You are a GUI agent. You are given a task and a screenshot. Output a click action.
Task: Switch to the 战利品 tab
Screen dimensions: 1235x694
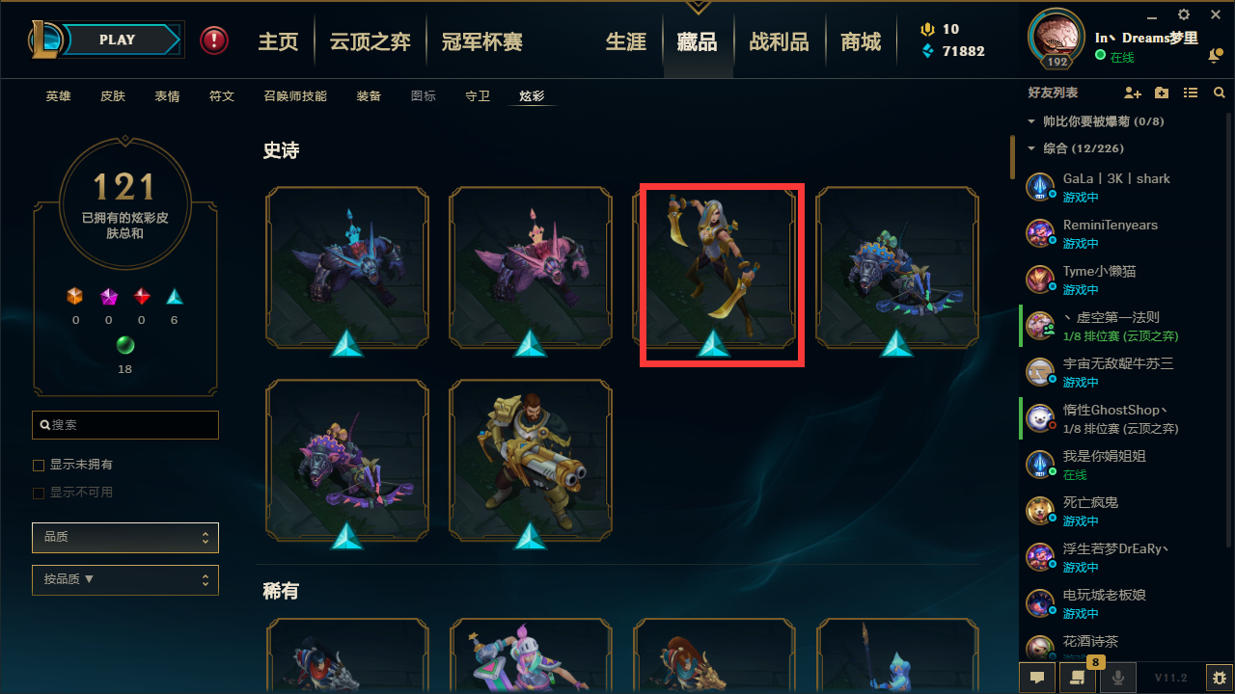(x=779, y=41)
